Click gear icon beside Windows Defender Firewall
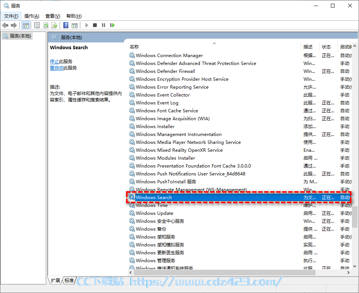Viewport: 359px width, 293px height. tap(132, 71)
